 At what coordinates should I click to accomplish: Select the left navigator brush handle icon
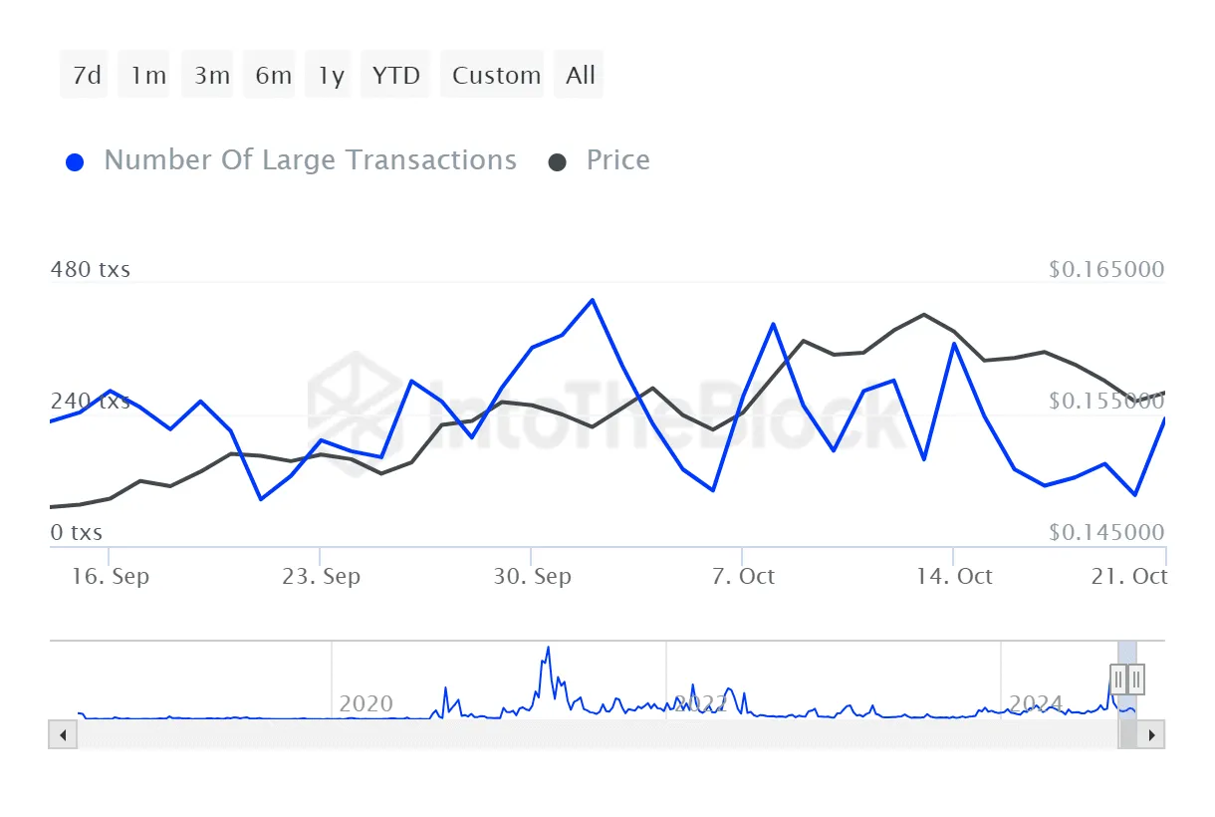pyautogui.click(x=1117, y=679)
